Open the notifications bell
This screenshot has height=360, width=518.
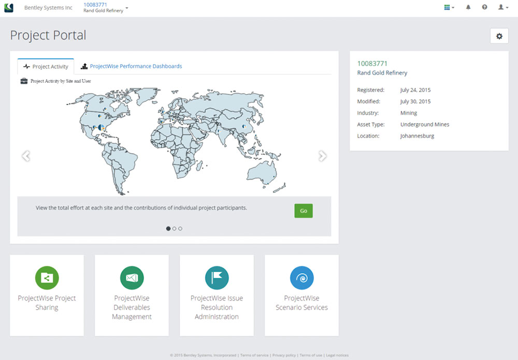468,7
